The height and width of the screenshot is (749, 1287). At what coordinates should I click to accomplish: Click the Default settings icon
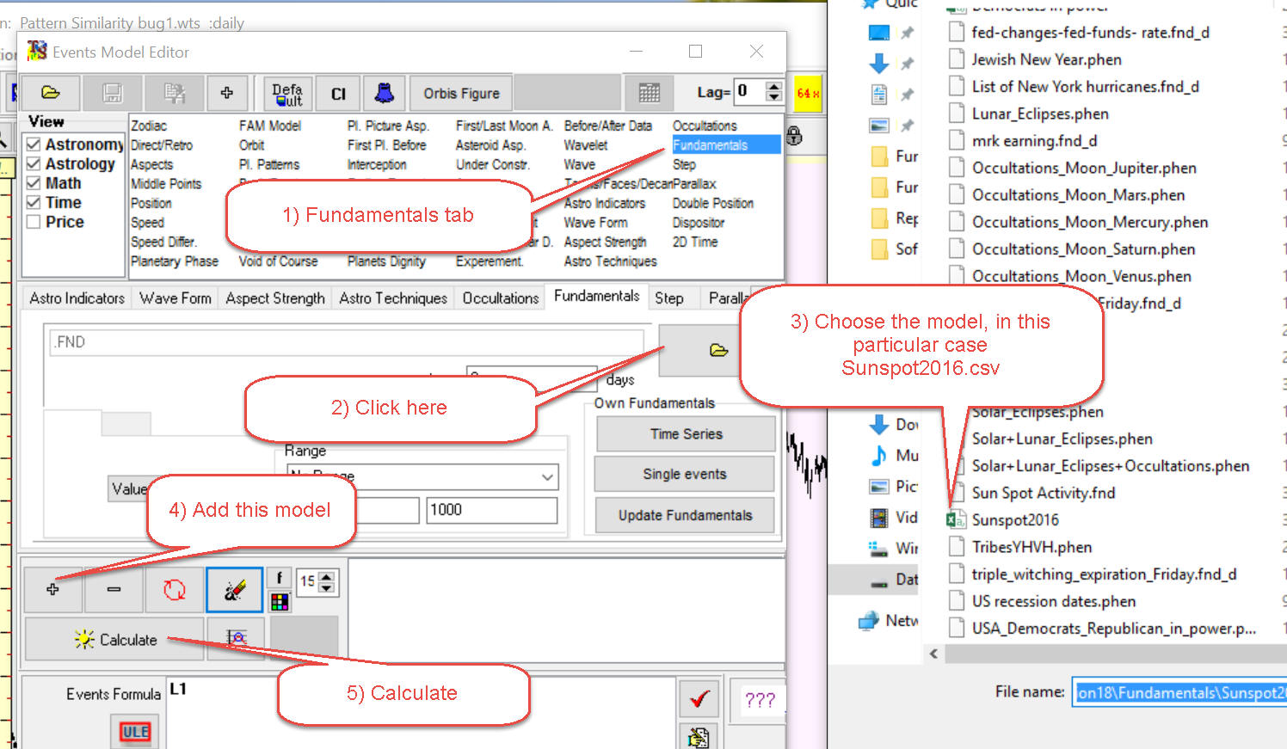pos(287,94)
